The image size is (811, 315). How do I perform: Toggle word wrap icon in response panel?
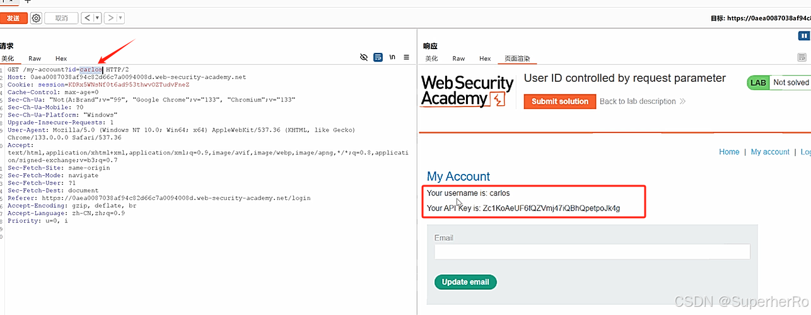coord(802,57)
